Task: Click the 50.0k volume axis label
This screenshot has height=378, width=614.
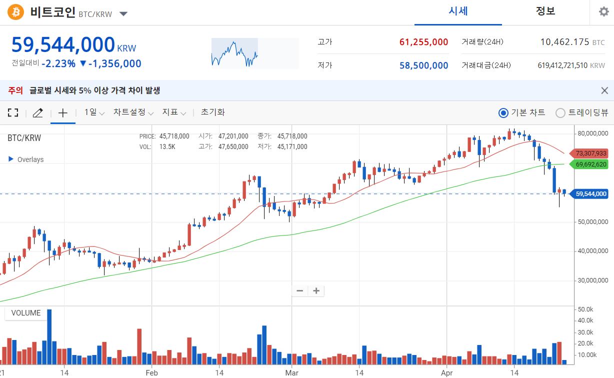Action: coord(586,309)
